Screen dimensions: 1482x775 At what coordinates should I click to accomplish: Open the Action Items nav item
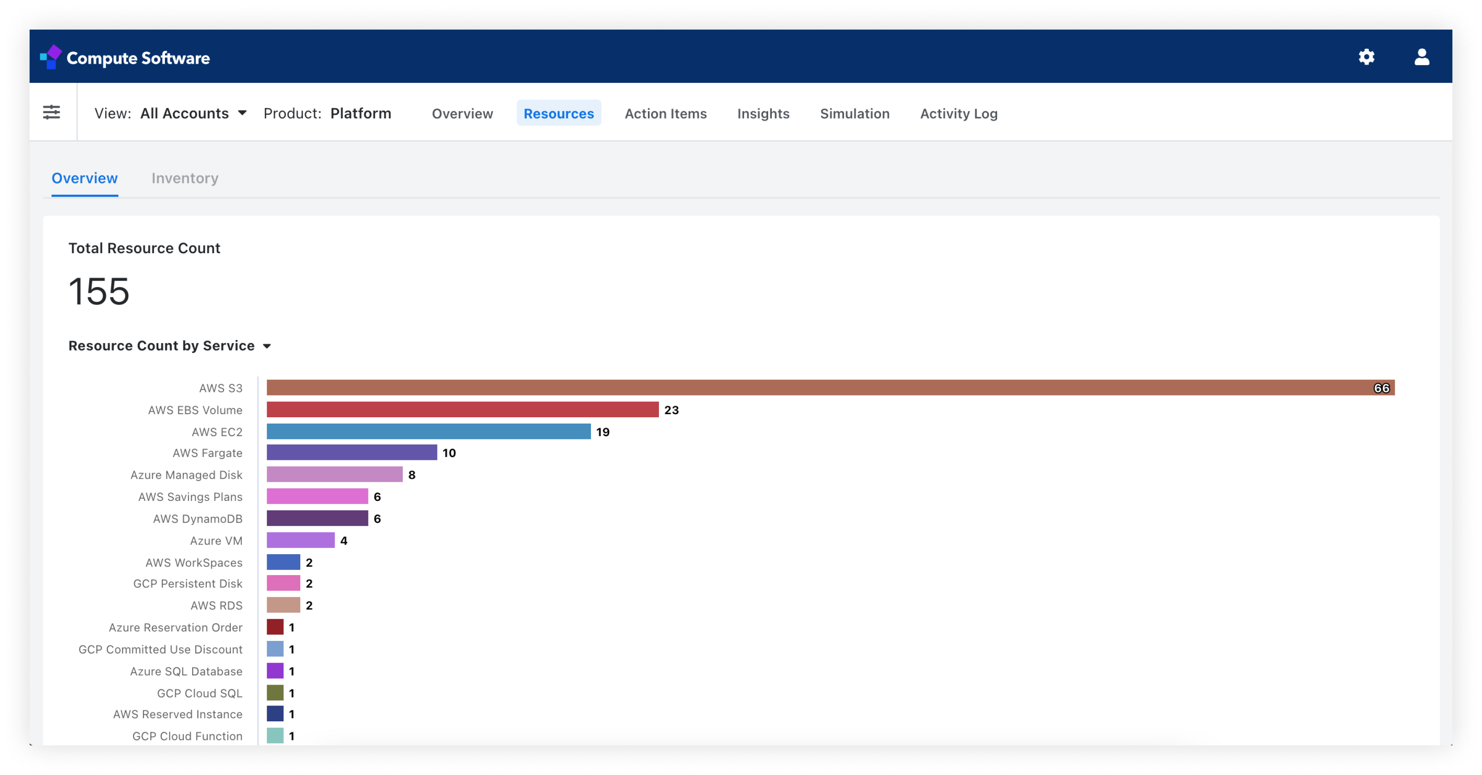[666, 113]
